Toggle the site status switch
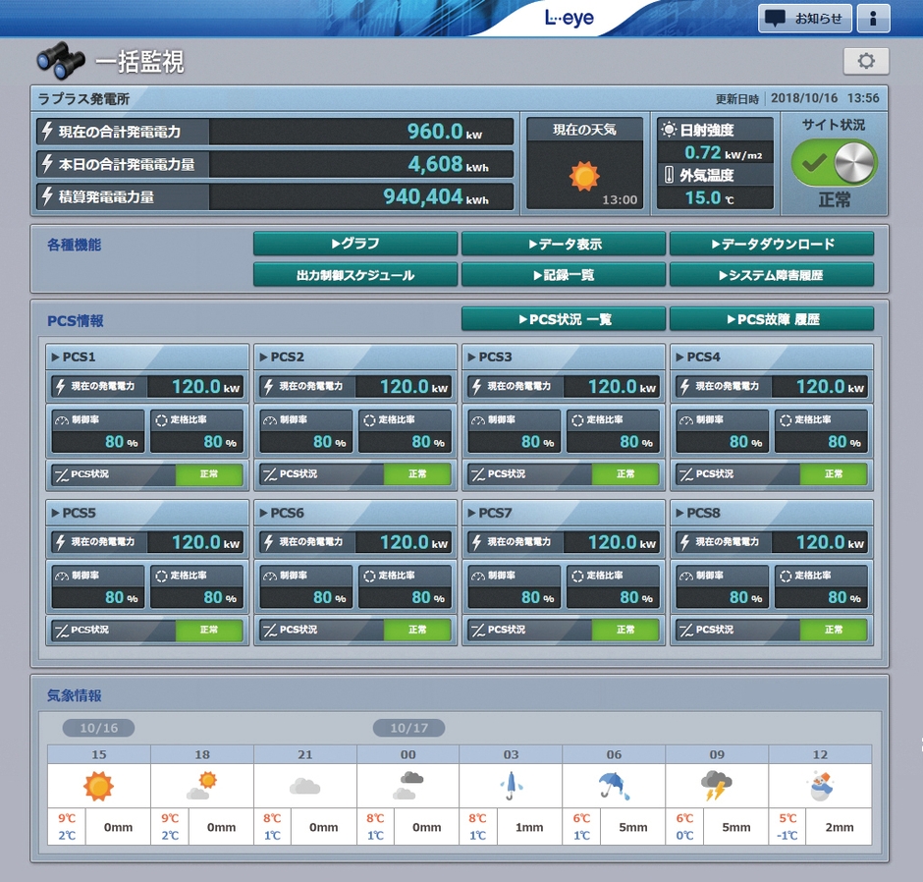Viewport: 923px width, 882px height. tap(834, 162)
